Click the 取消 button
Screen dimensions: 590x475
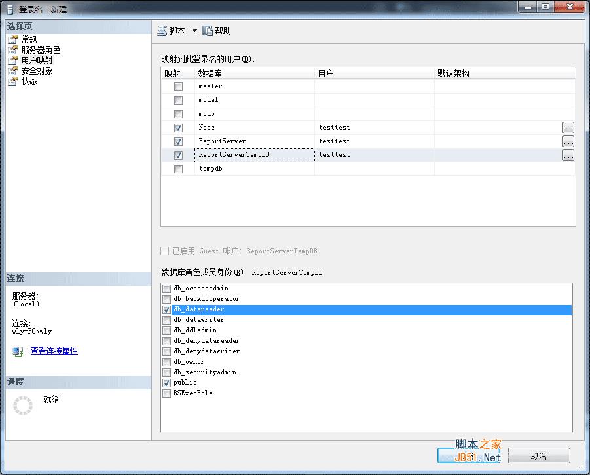coord(539,455)
